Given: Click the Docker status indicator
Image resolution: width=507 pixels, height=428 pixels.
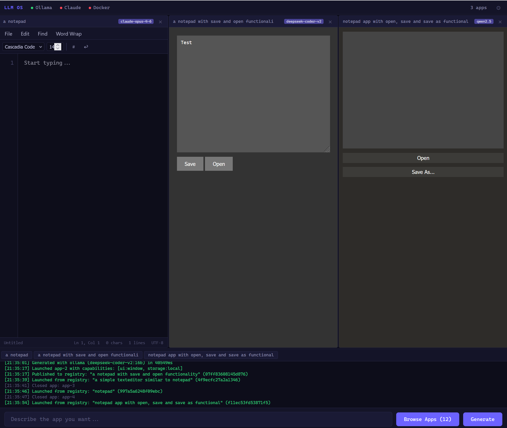Looking at the screenshot, I should pyautogui.click(x=99, y=8).
